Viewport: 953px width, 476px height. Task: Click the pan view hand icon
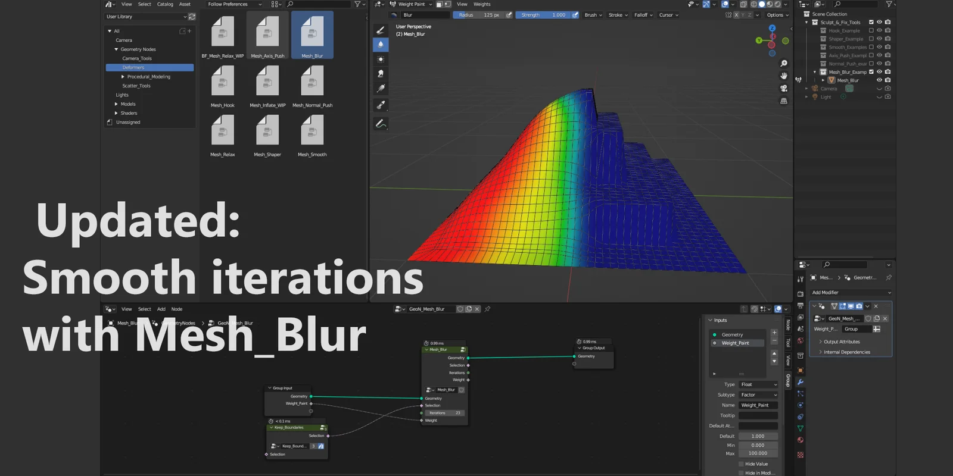point(784,76)
